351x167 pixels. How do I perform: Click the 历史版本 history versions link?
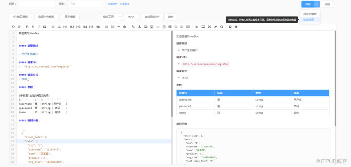125,4
